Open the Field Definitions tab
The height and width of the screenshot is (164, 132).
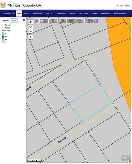point(120,13)
